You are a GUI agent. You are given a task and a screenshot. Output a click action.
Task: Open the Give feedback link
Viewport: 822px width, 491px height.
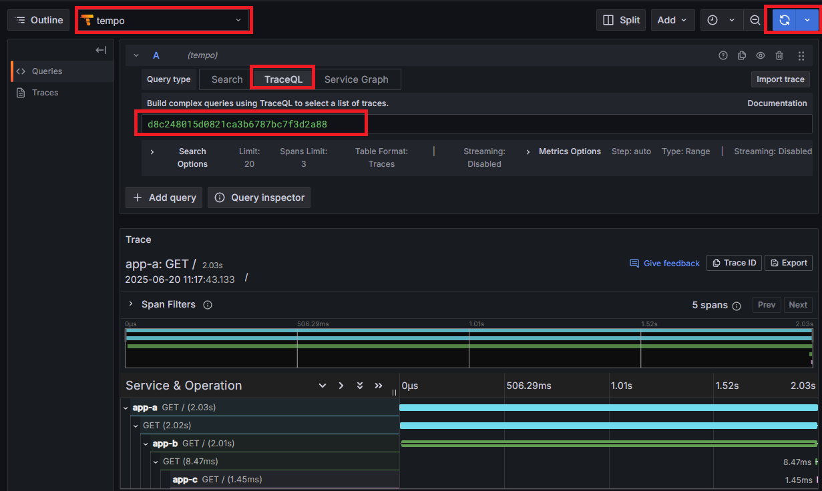coord(664,264)
